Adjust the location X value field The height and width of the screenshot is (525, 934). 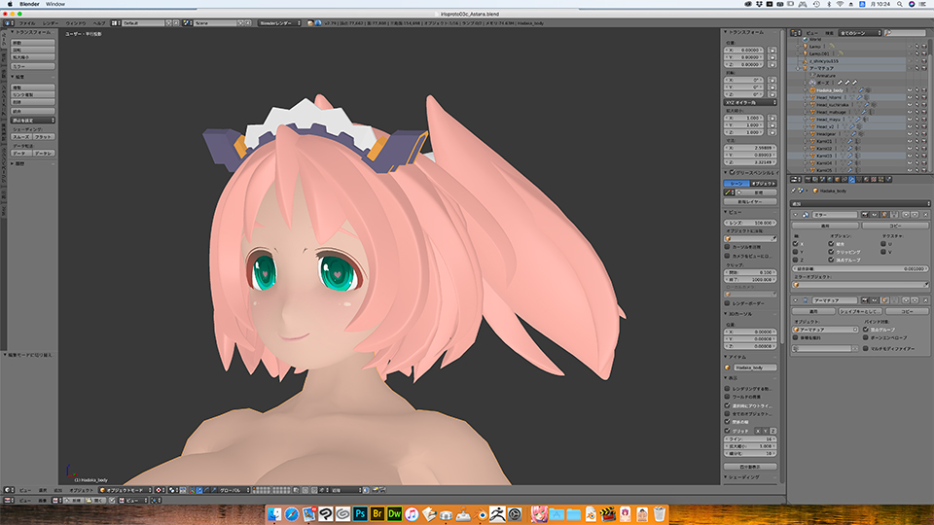coord(745,50)
